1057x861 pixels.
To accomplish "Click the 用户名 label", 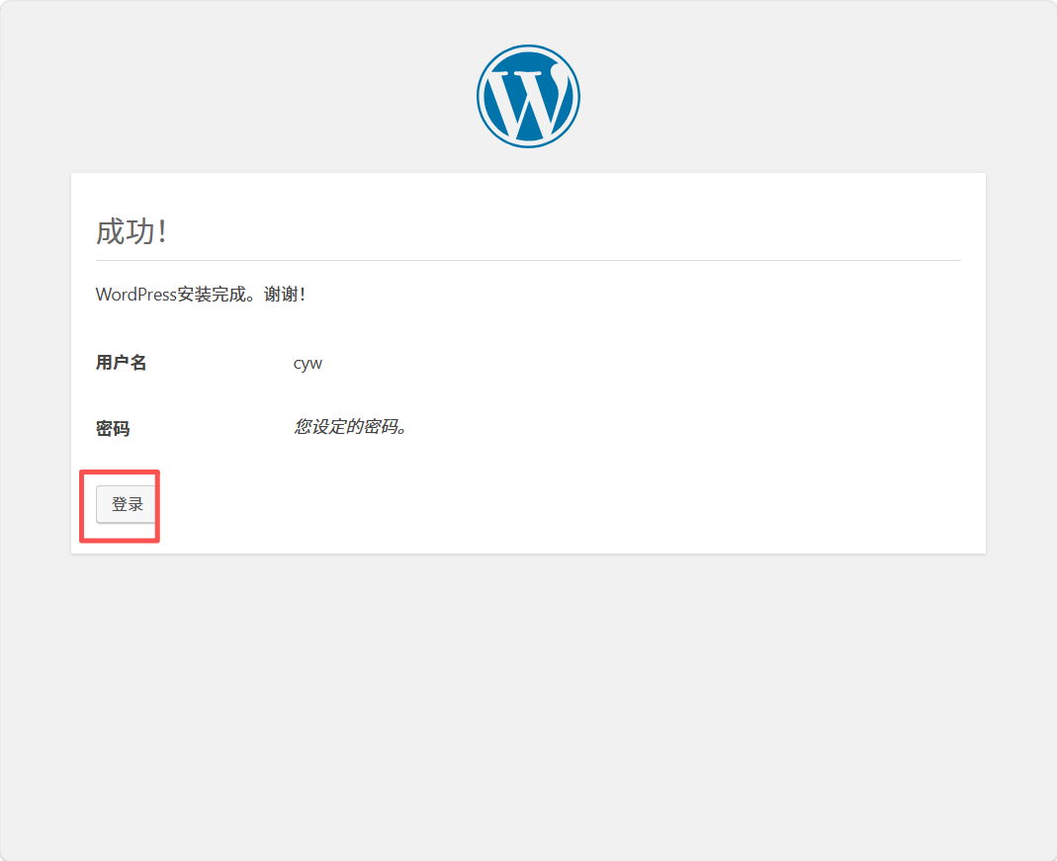I will [x=121, y=363].
